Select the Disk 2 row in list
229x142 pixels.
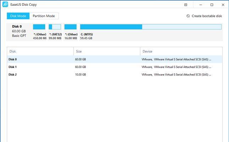[115, 75]
